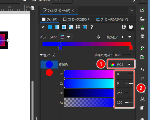This screenshot has width=150, height=120.
Task: Select the Radial gradient fill icon
Action: tap(64, 27)
